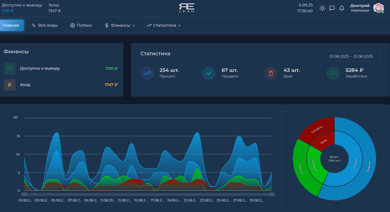Toggle the light/dark theme sun icon
The height and width of the screenshot is (212, 390).
click(x=322, y=8)
